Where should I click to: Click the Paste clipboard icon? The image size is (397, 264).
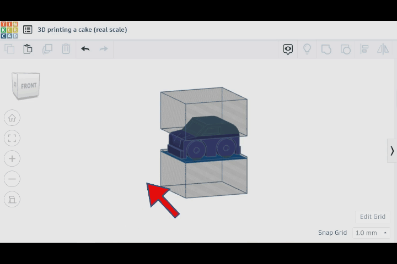(x=28, y=49)
